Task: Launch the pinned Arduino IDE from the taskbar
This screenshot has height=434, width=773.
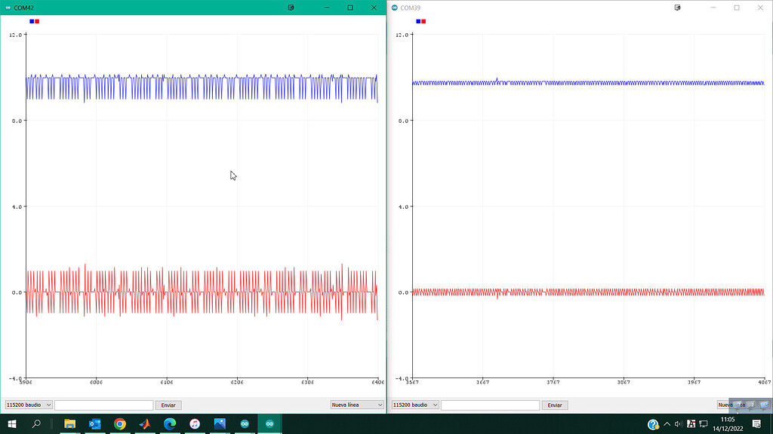Action: tap(245, 423)
